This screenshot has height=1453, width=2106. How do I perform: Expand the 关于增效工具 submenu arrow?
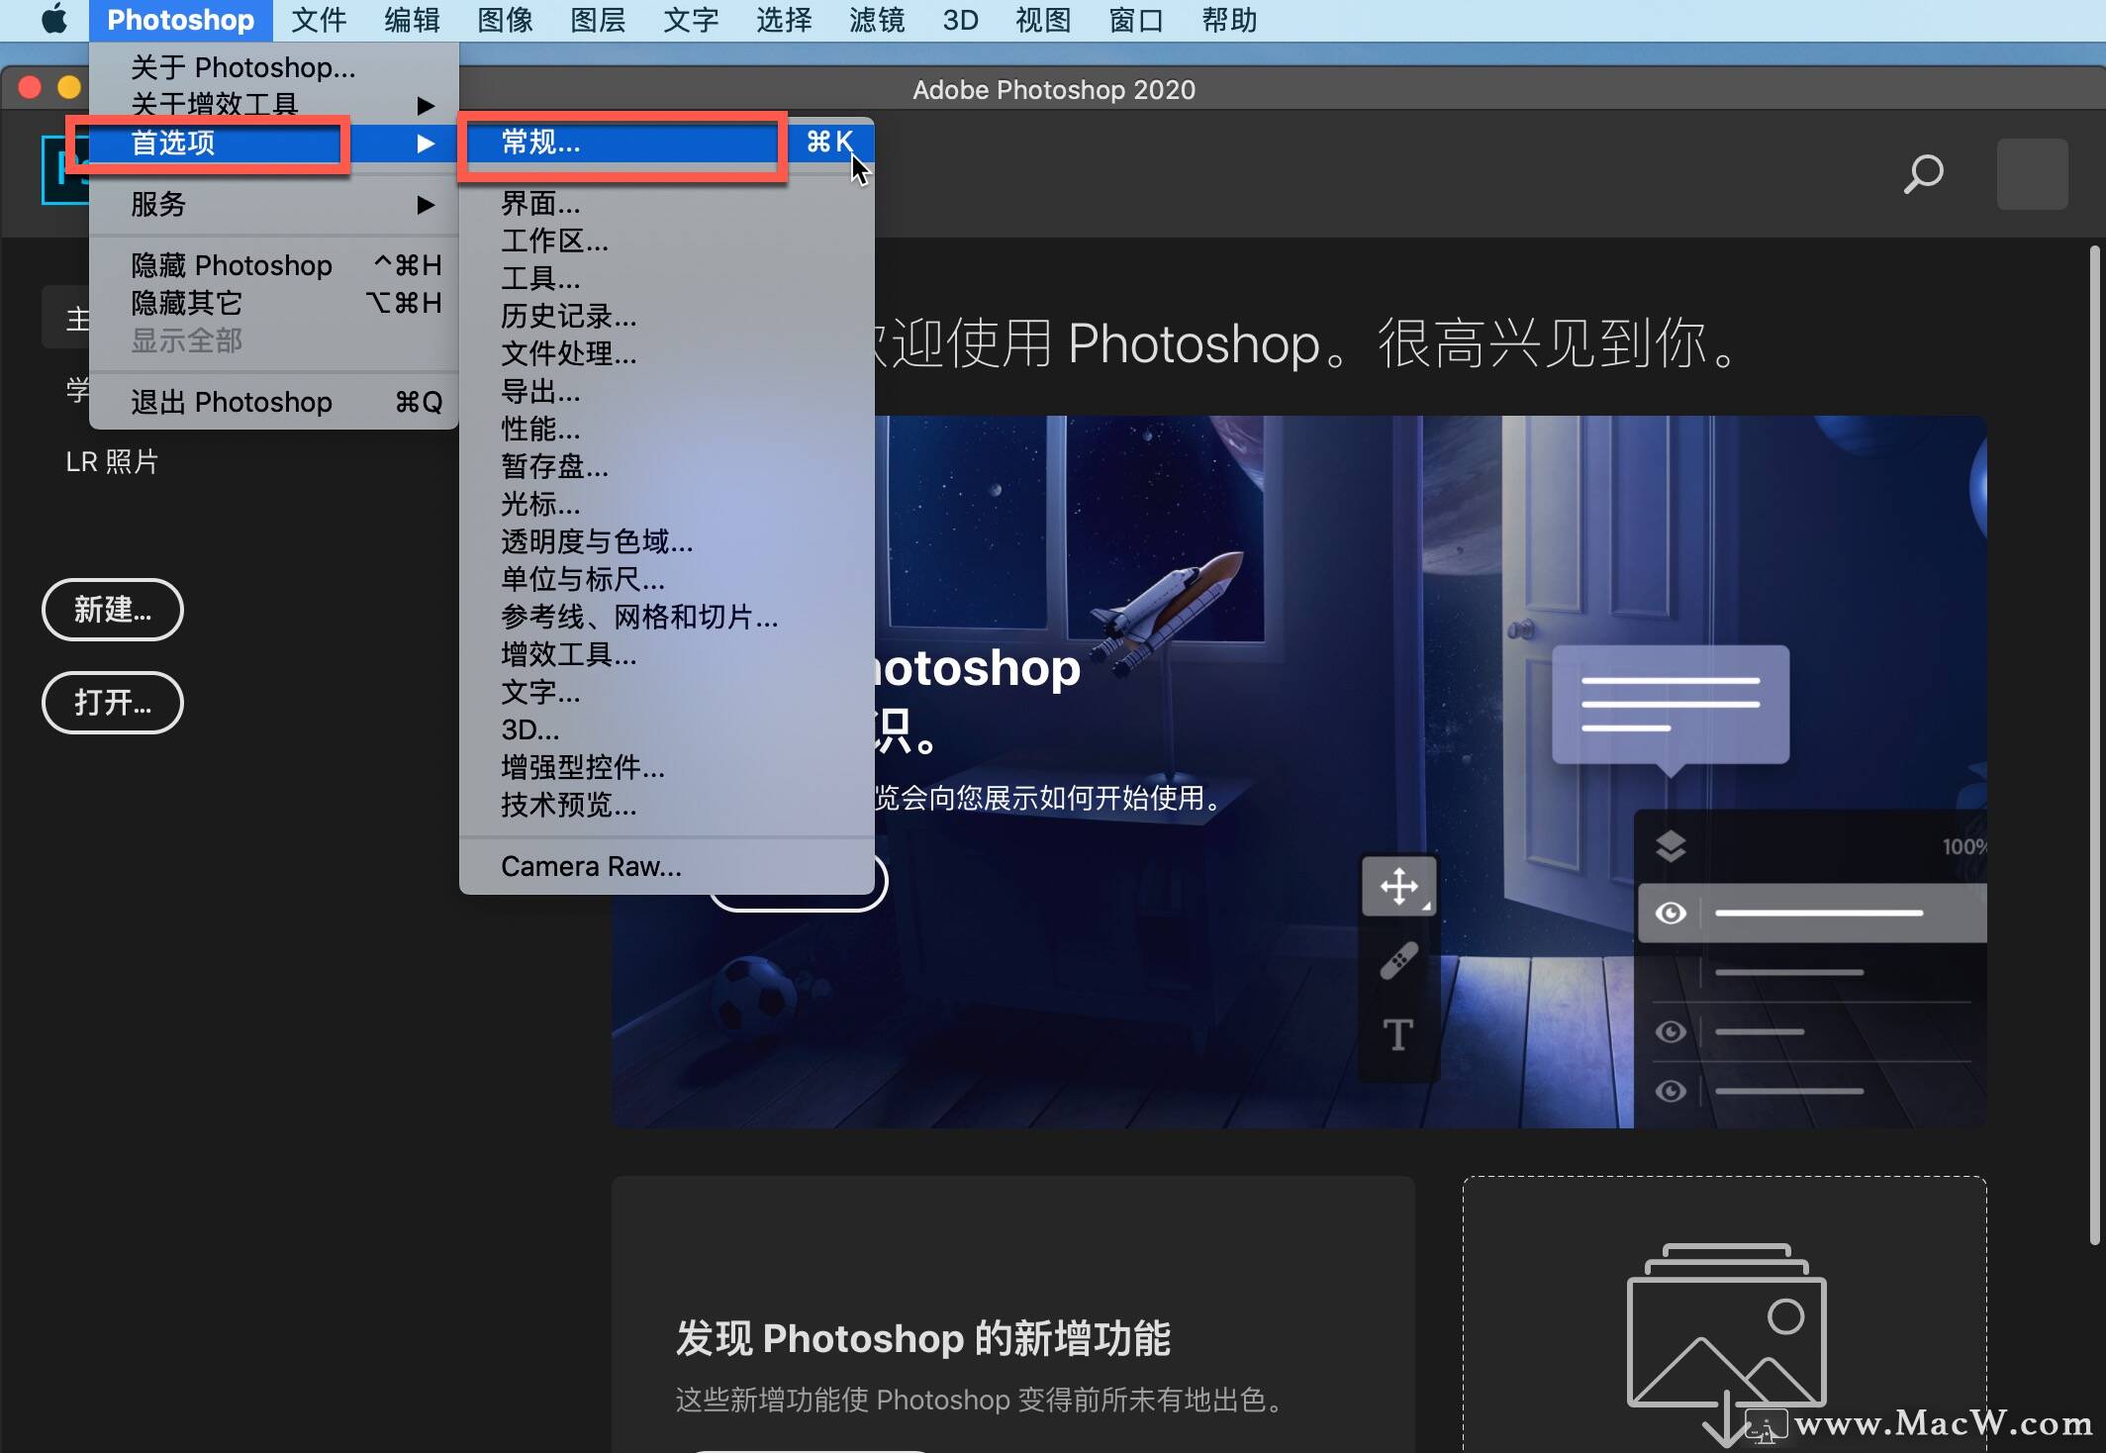tap(426, 105)
